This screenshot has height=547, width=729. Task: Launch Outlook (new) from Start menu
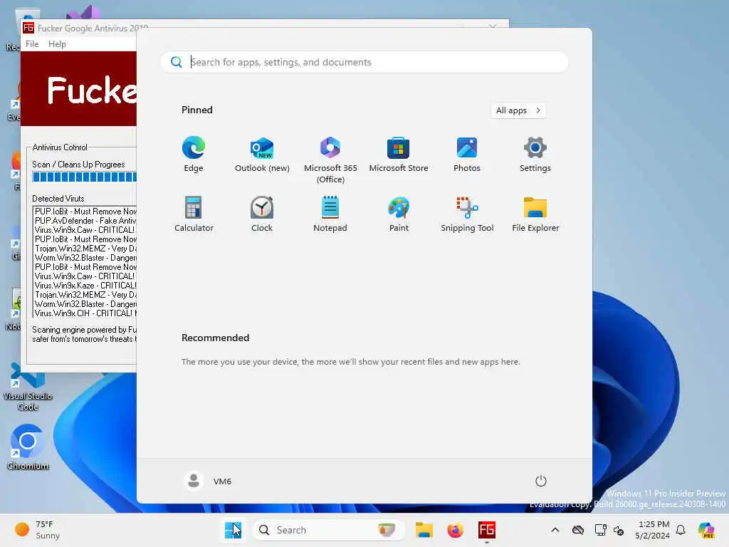pos(262,155)
